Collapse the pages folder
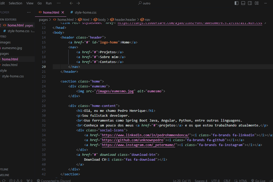Viewport: 273px width, 182px height. point(4,54)
